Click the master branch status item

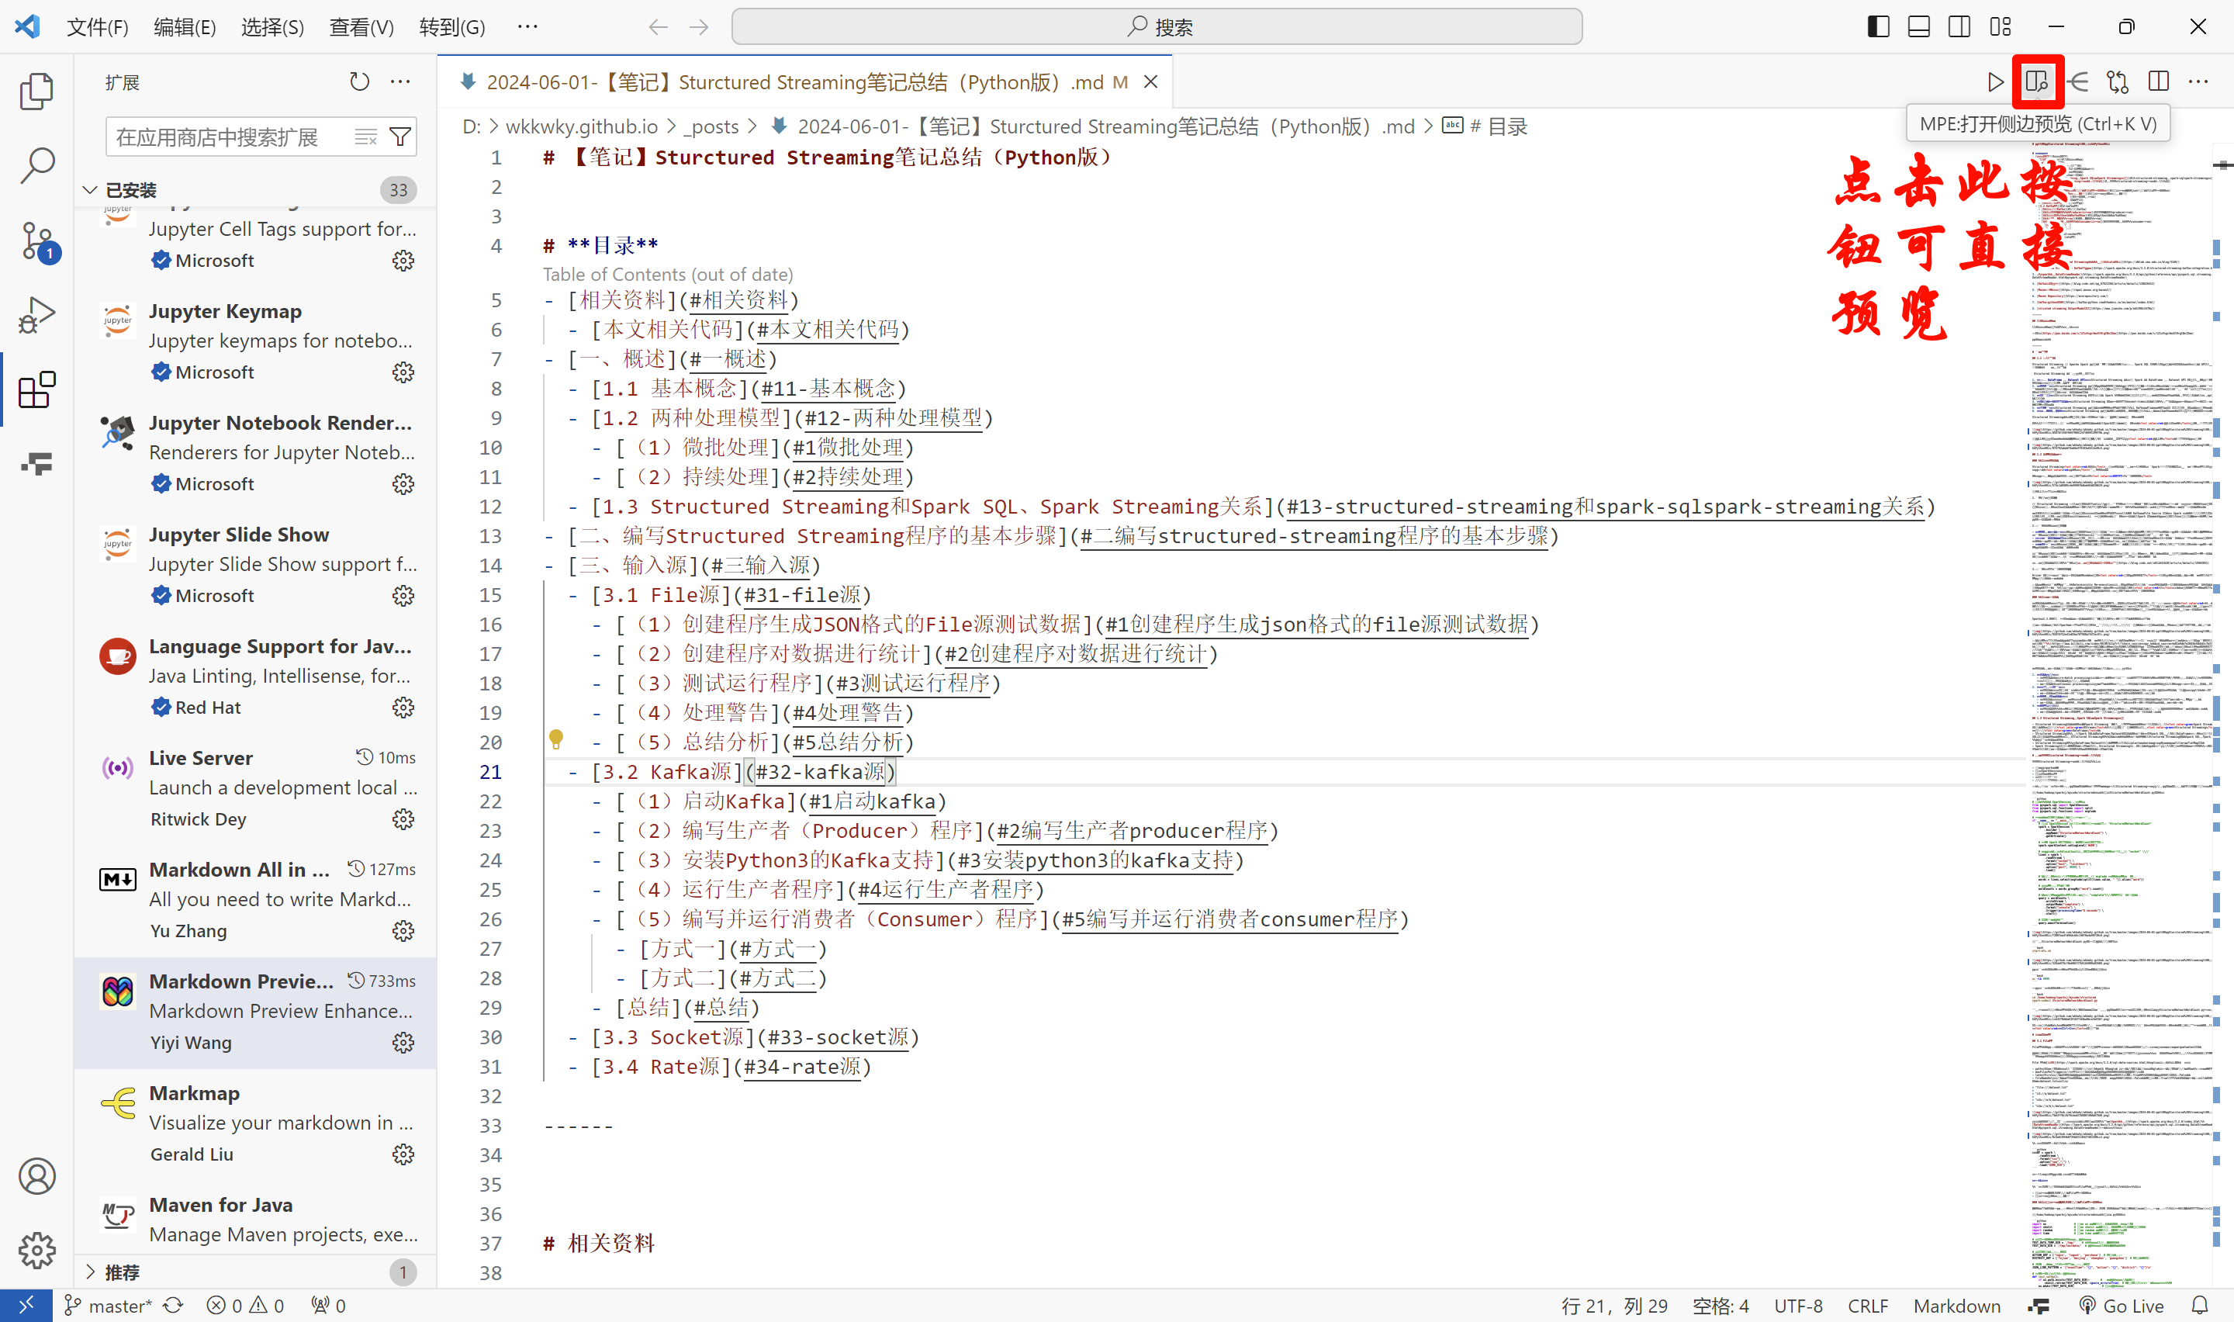tap(109, 1306)
